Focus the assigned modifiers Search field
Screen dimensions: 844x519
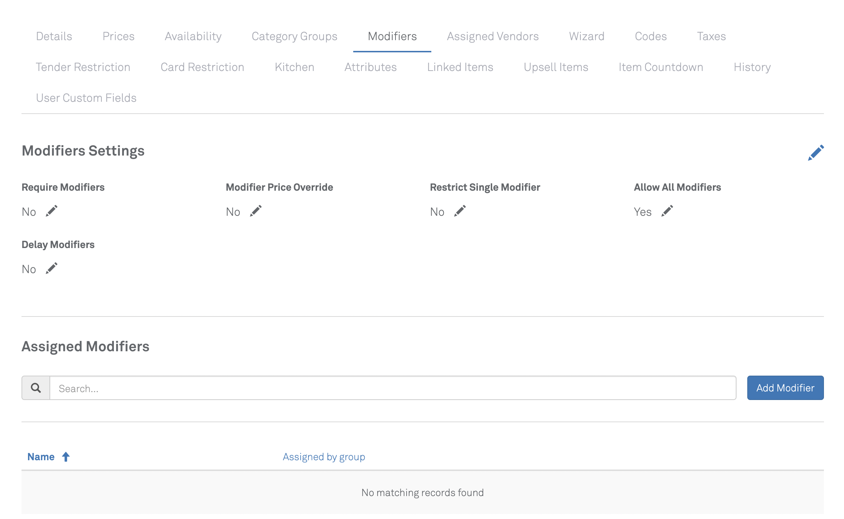pyautogui.click(x=392, y=388)
